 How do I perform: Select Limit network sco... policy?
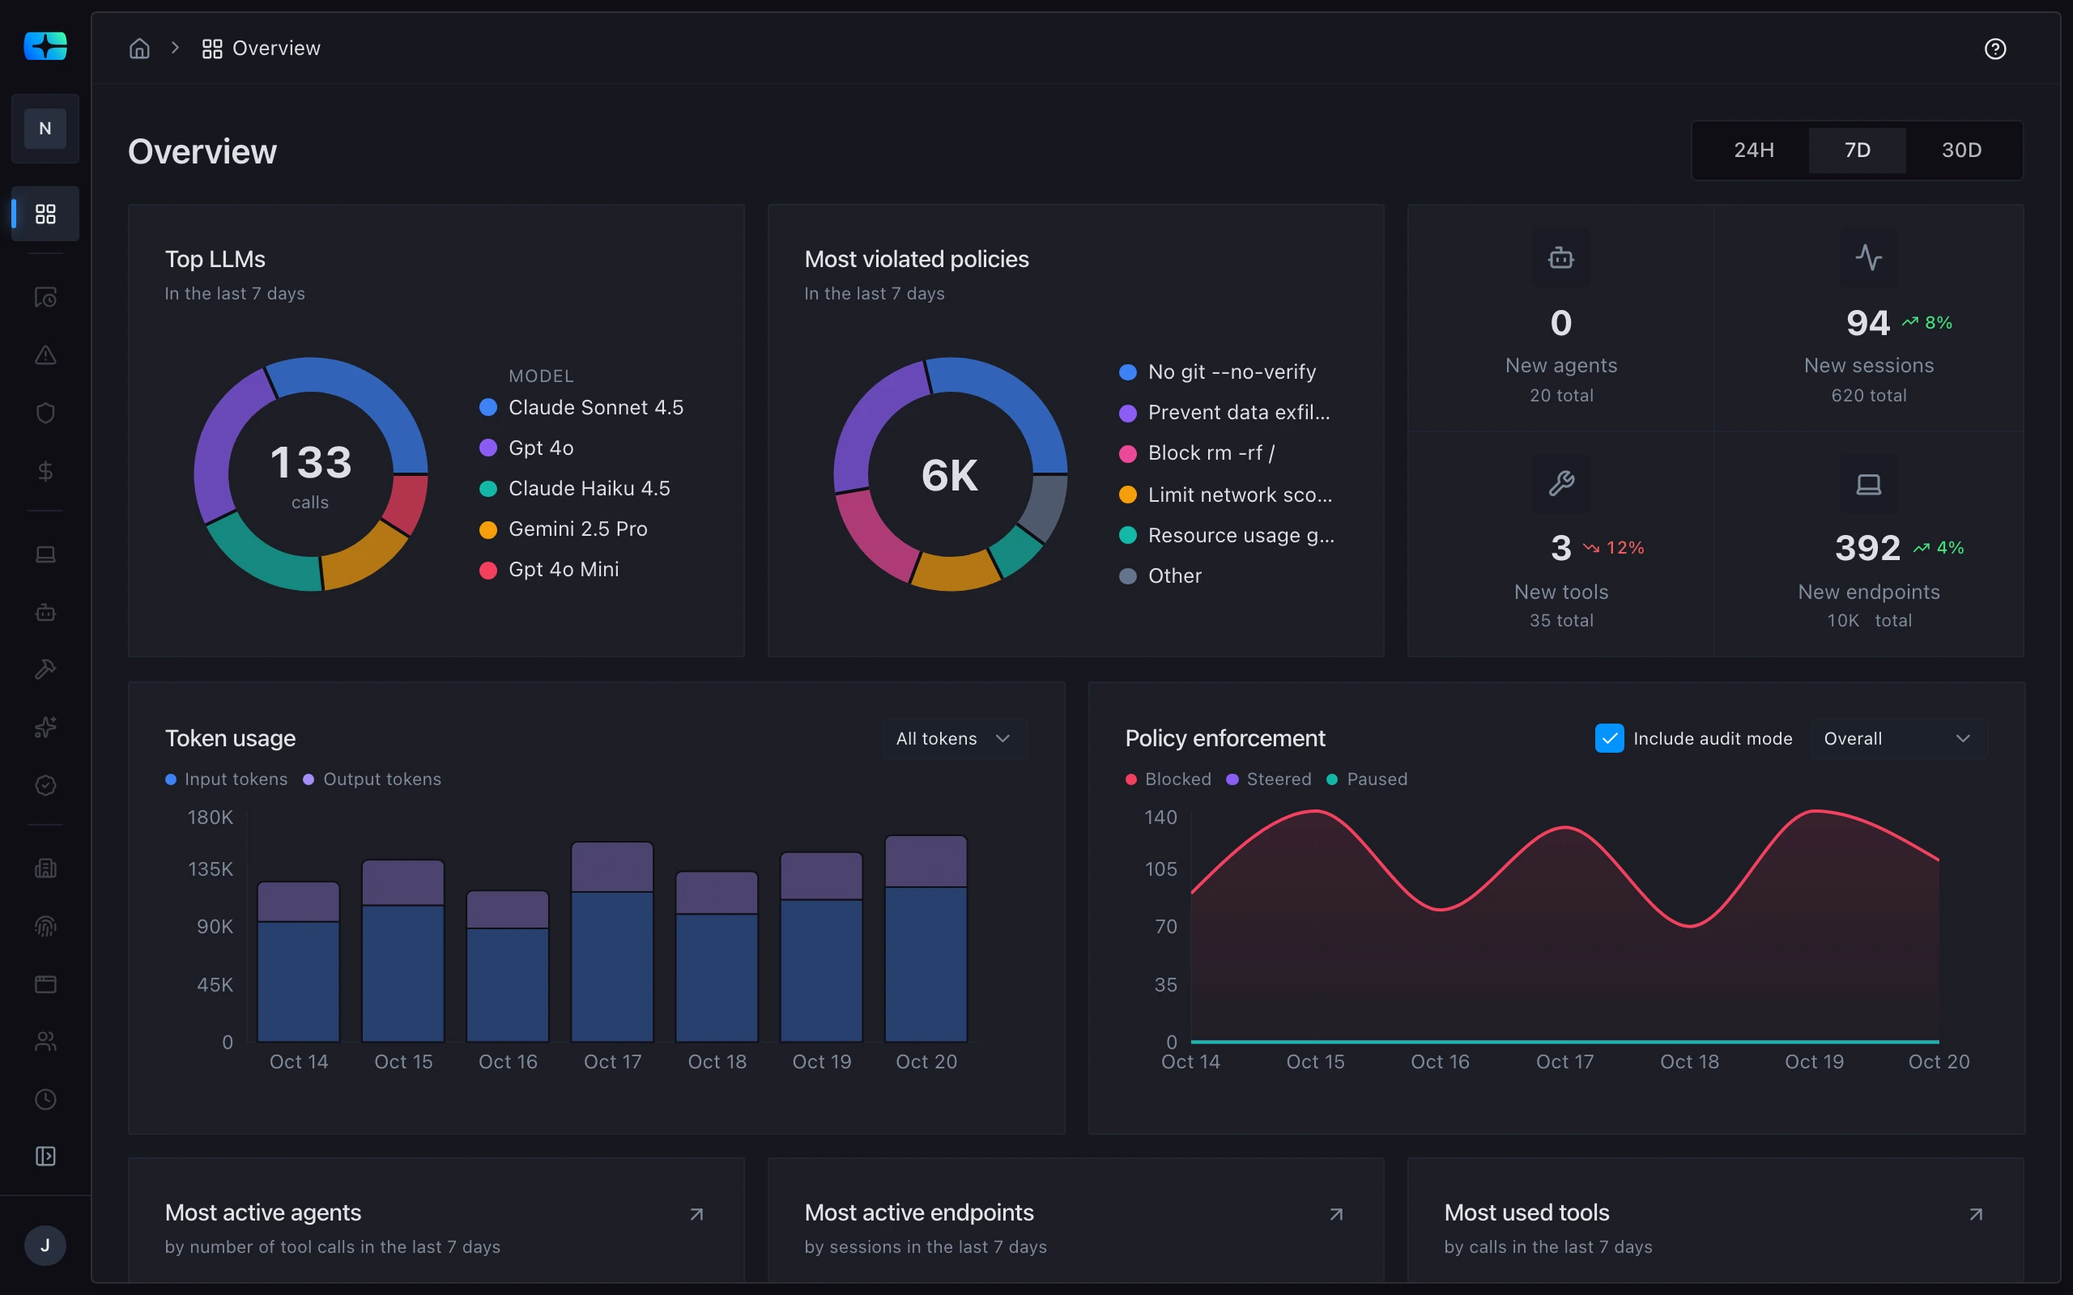(1226, 495)
